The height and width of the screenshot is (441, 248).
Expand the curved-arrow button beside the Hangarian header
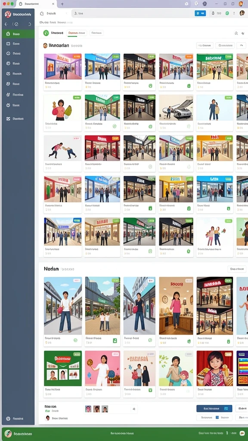point(241,45)
